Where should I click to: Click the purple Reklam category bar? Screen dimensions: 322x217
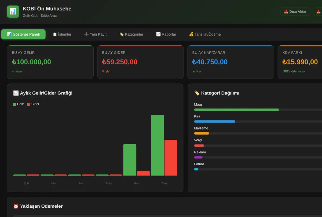click(198, 157)
